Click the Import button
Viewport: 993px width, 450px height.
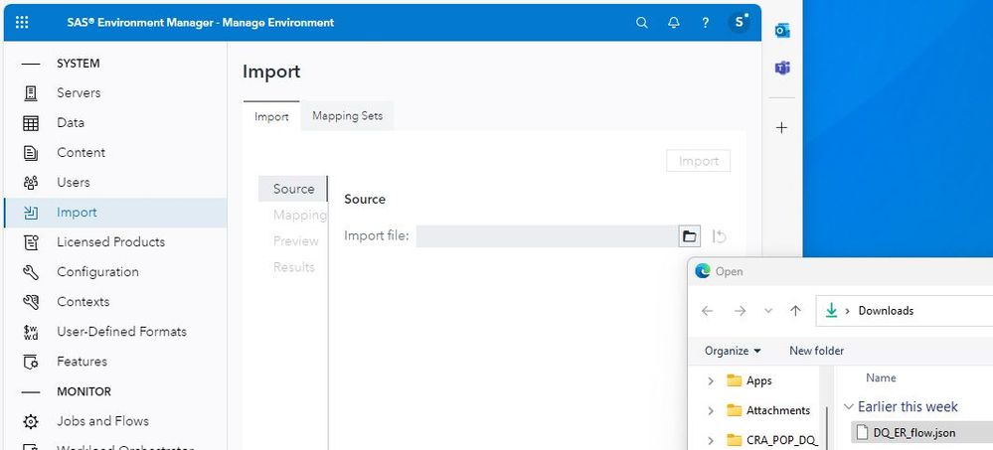click(699, 161)
